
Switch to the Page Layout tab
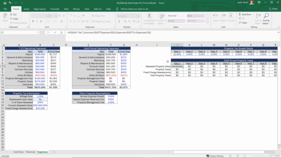(40, 9)
